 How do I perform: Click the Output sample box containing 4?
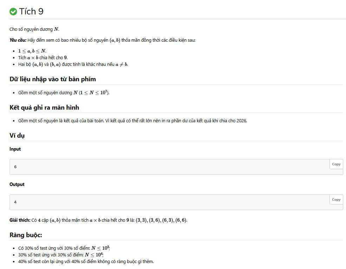[169, 202]
